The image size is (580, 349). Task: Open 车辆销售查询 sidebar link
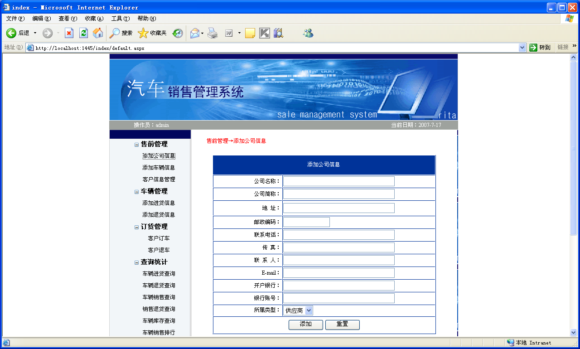159,297
